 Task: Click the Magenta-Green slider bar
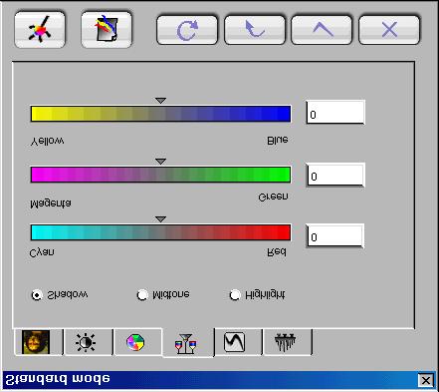pos(160,175)
